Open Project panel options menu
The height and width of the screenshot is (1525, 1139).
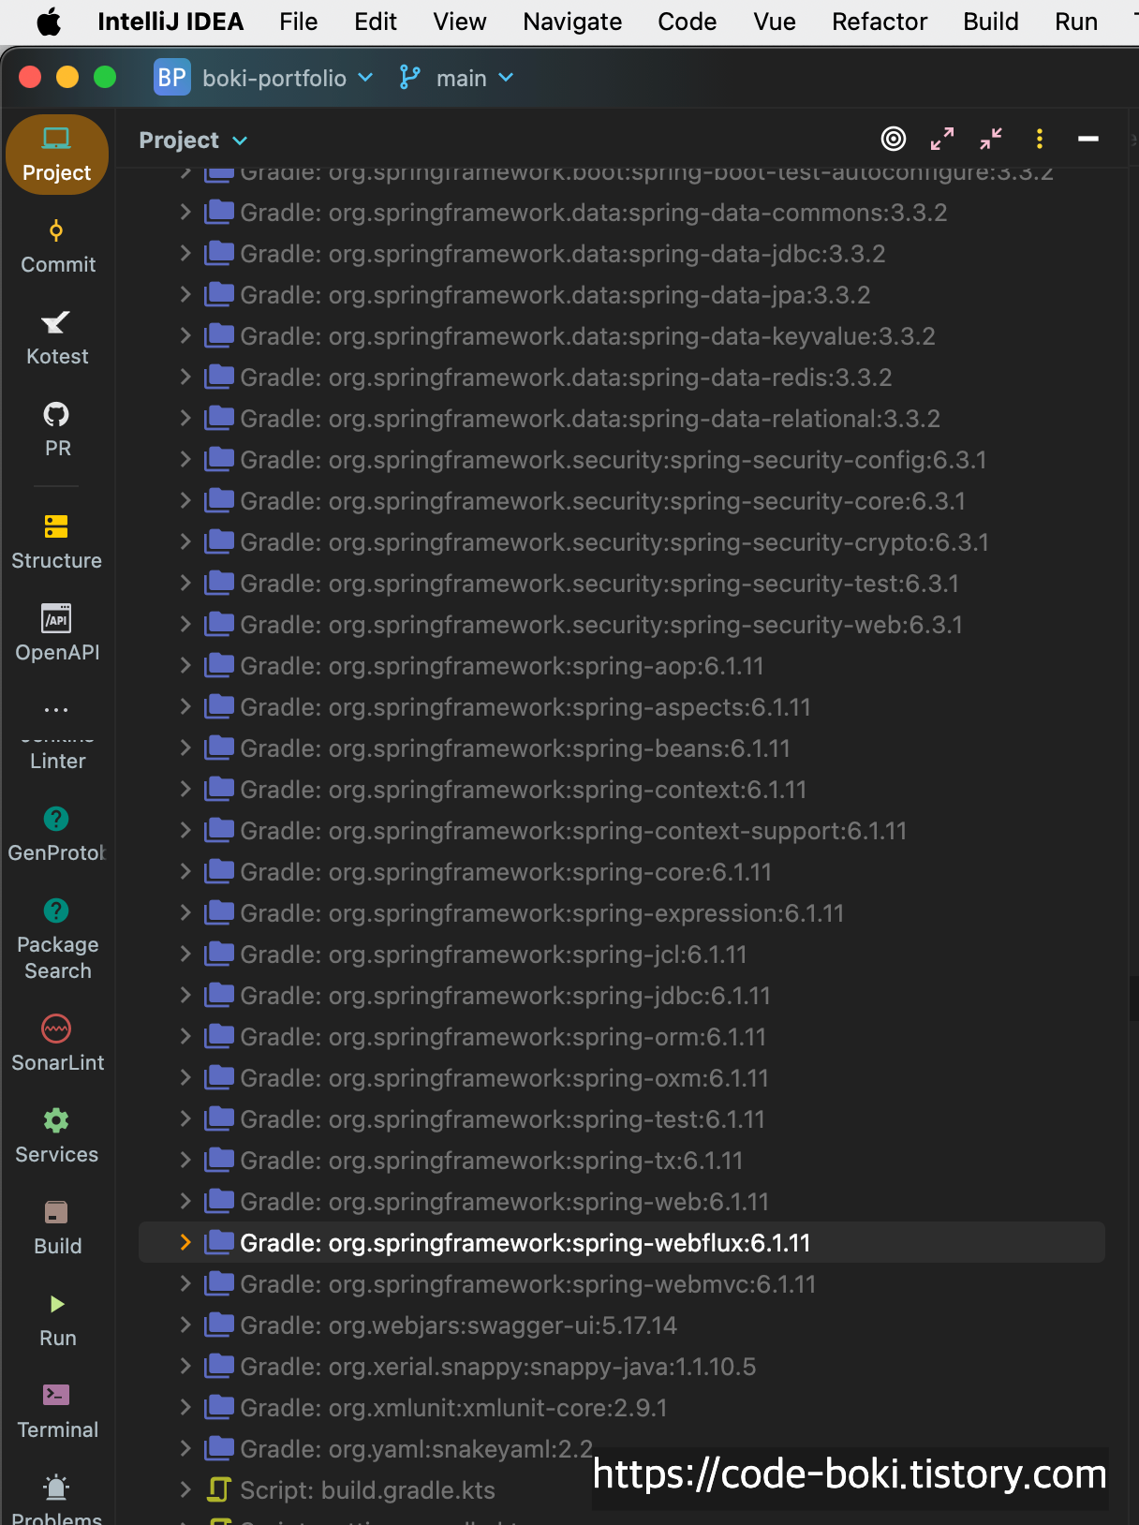pyautogui.click(x=1040, y=140)
